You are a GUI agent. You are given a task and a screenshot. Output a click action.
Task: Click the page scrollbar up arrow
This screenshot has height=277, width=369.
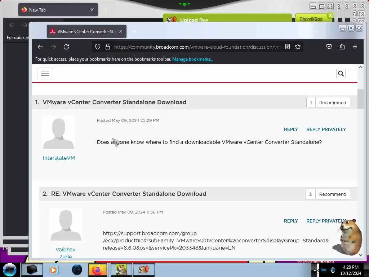click(360, 67)
